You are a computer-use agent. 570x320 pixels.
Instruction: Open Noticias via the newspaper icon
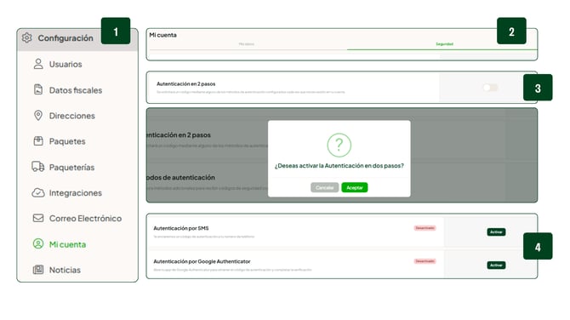pos(38,270)
